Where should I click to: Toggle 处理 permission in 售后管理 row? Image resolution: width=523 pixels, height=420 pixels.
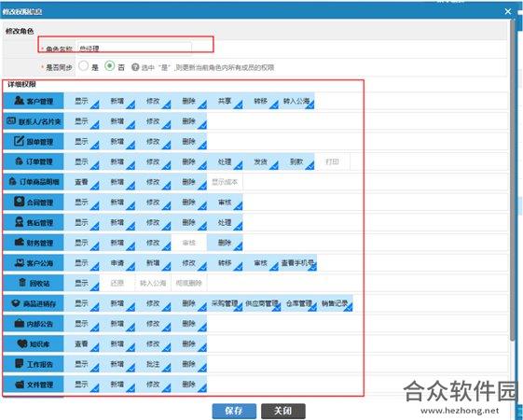[225, 223]
